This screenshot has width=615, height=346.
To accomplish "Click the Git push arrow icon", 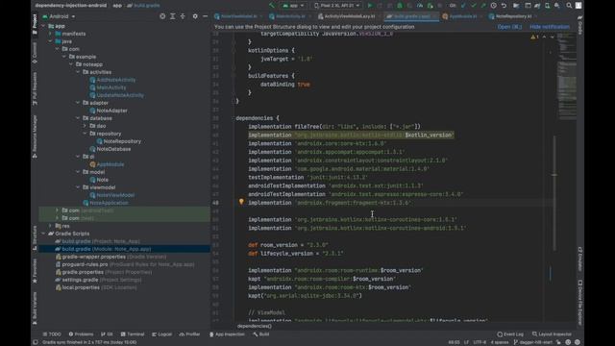I will click(x=483, y=6).
